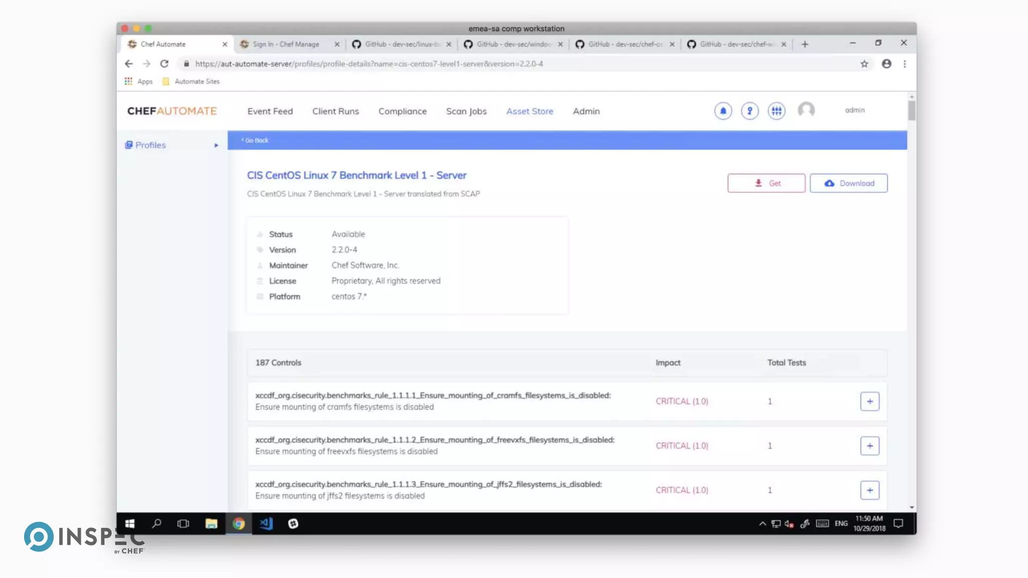The image size is (1028, 578).
Task: Expand the jffs2 filesystems control row
Action: [869, 490]
